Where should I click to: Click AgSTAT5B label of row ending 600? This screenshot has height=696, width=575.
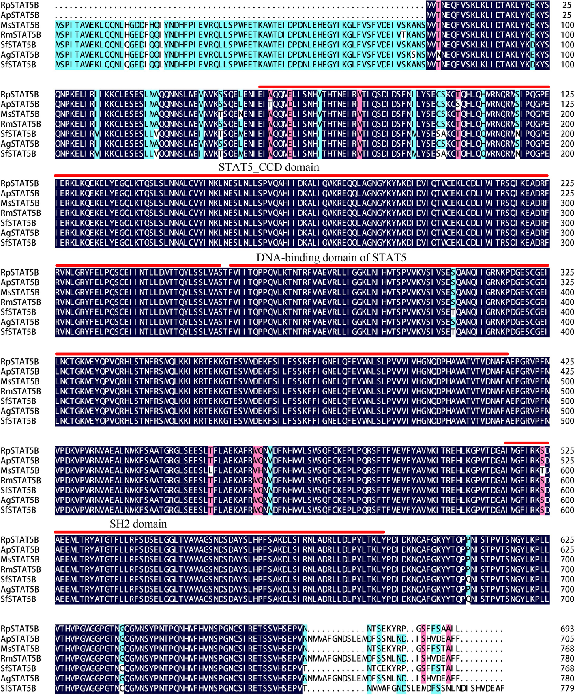click(x=20, y=500)
